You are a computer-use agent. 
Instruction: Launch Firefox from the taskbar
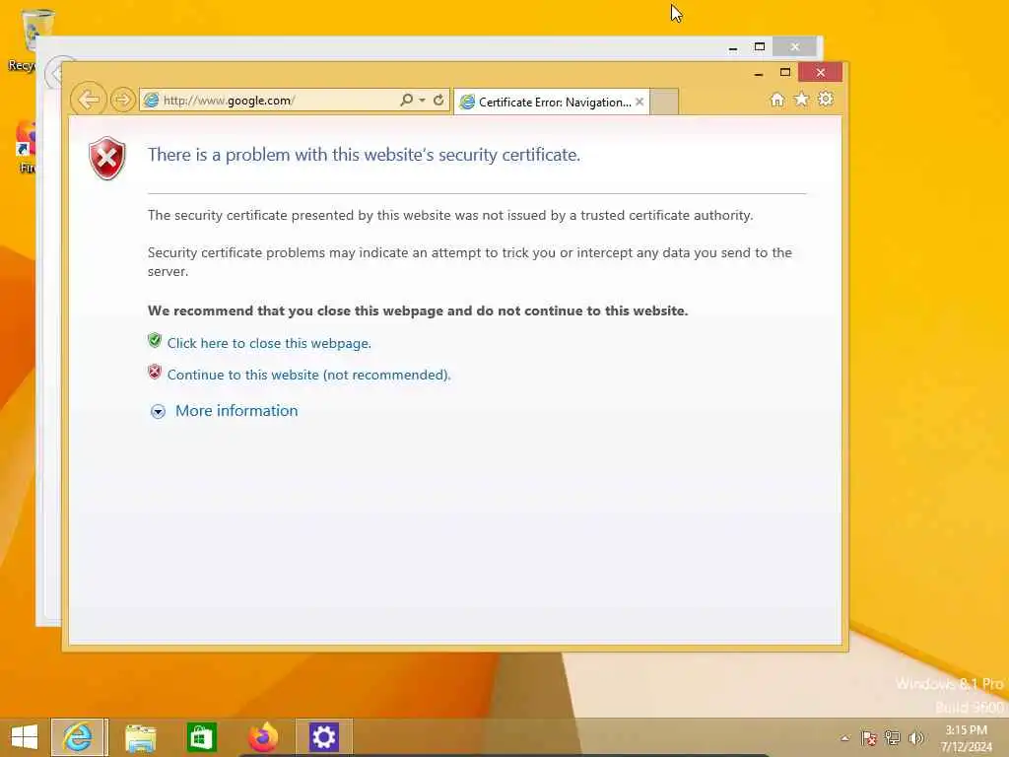pyautogui.click(x=263, y=737)
